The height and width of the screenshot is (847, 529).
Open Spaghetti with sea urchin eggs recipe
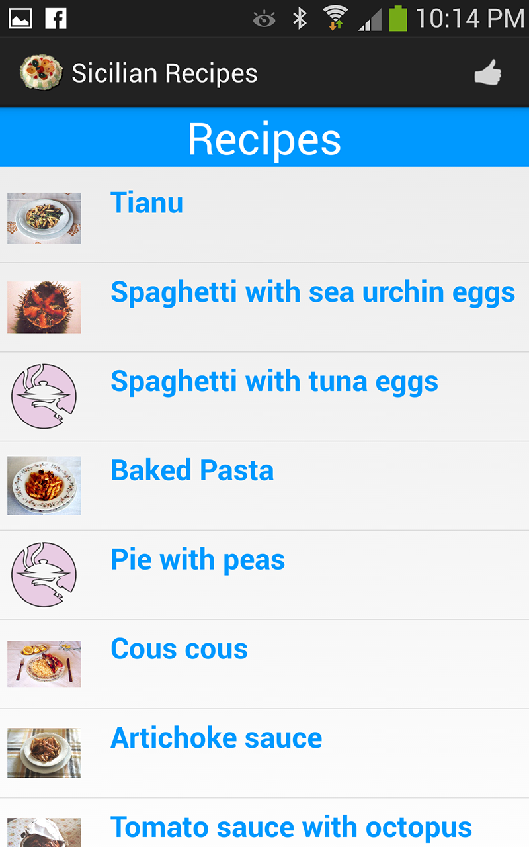point(312,292)
